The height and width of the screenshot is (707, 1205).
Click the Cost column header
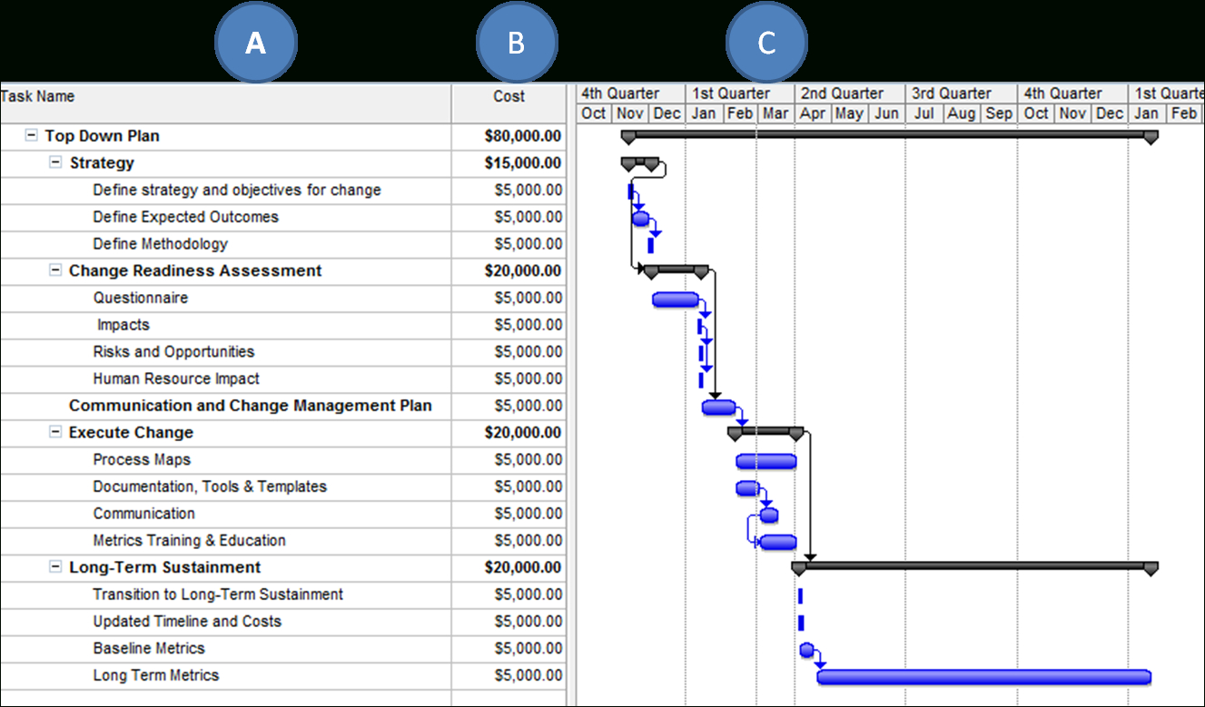(509, 103)
